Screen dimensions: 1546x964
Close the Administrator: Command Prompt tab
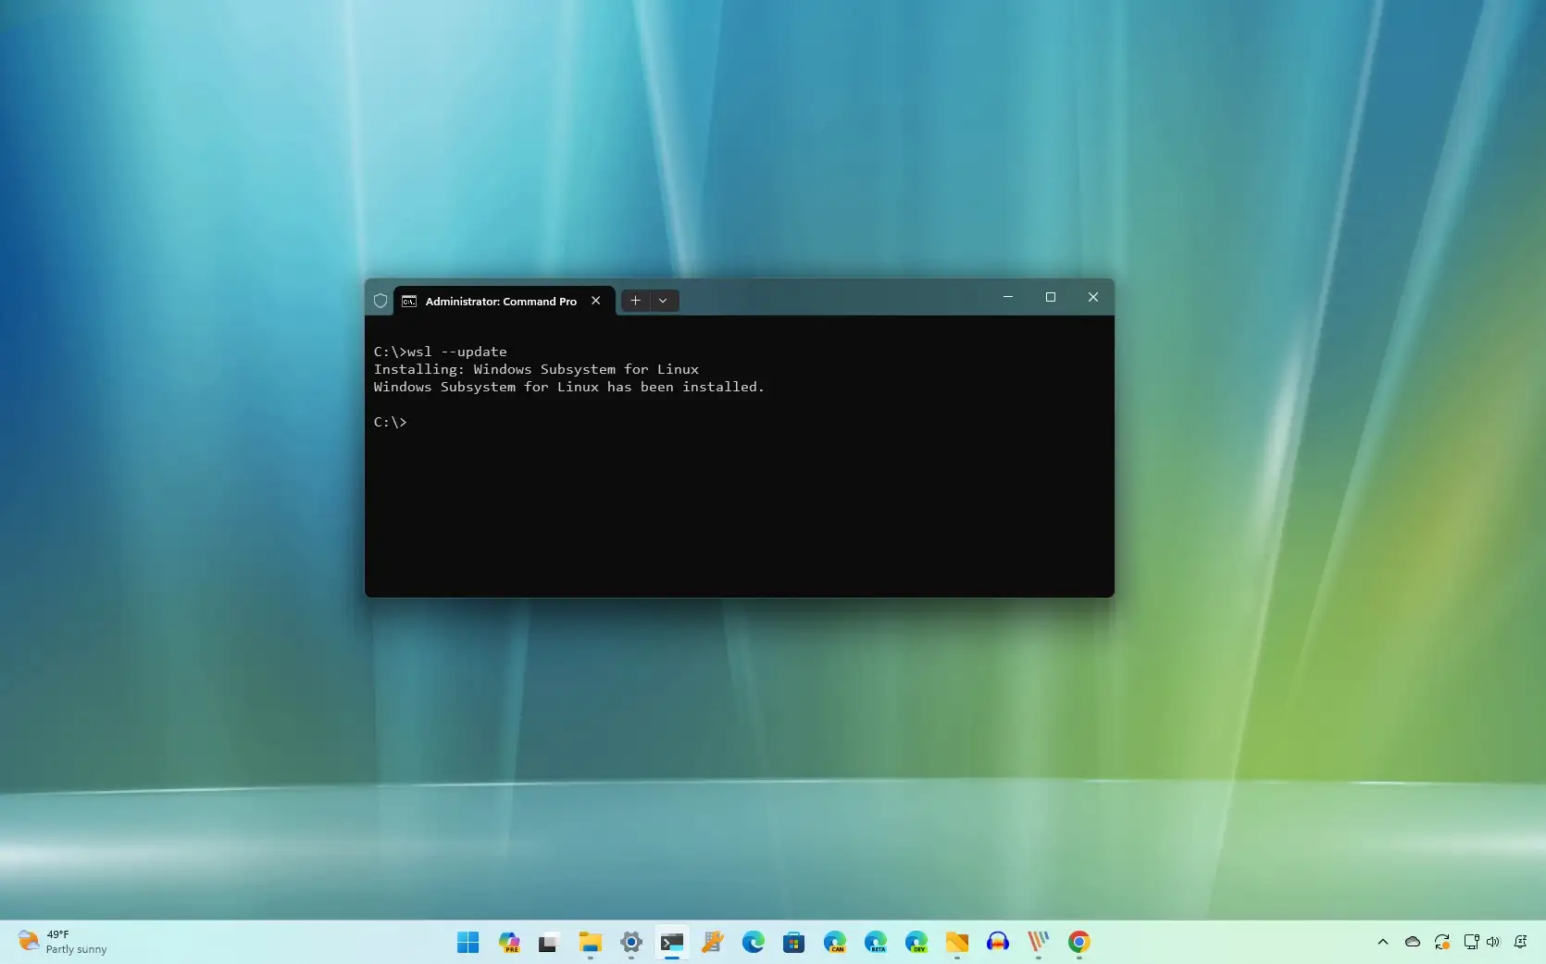pos(596,301)
